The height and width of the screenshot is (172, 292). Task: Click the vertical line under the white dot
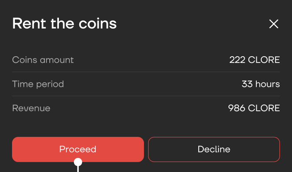click(78, 169)
